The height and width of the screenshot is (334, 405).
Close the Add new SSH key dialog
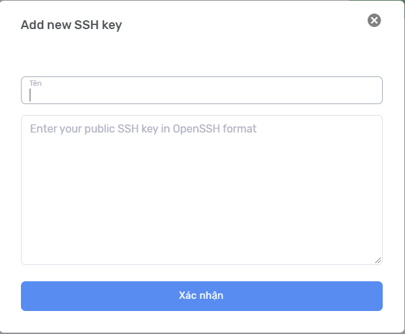374,20
